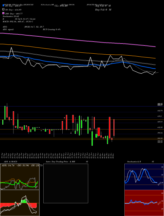Click the 'Intra Day Trading Price & MR' title

click(x=60, y=162)
